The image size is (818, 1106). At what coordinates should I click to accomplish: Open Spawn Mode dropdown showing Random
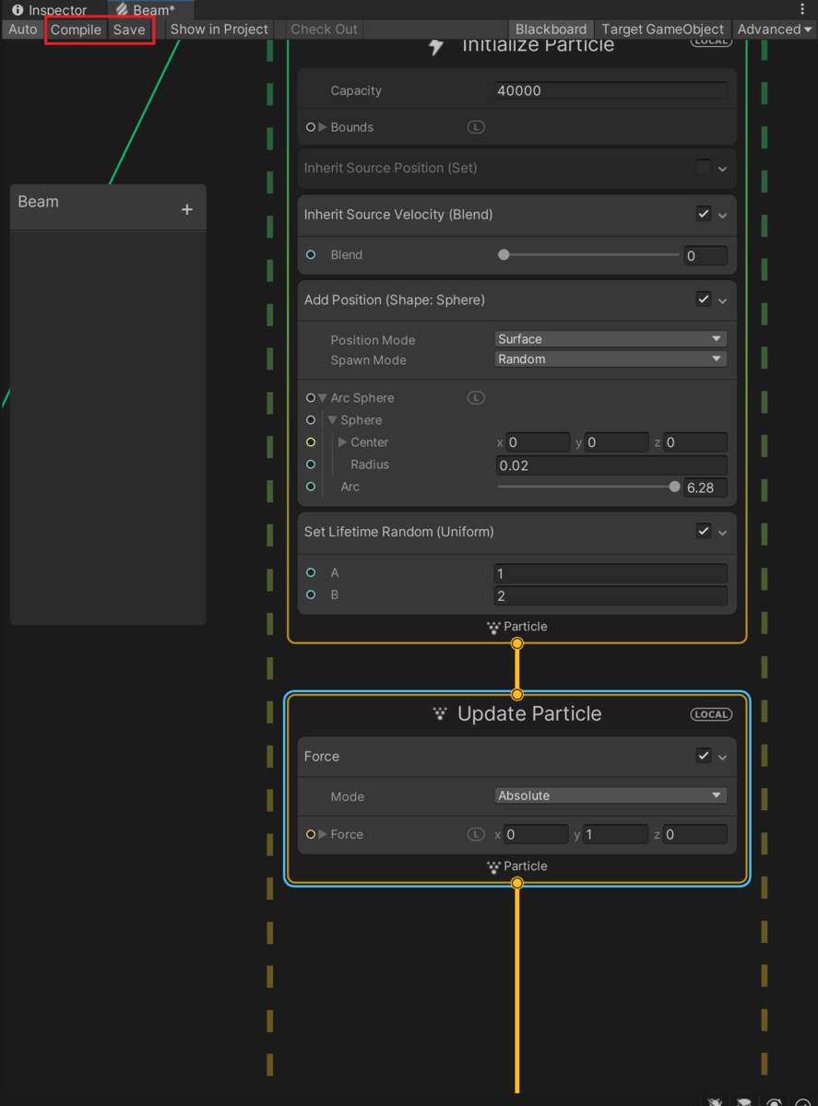point(611,359)
